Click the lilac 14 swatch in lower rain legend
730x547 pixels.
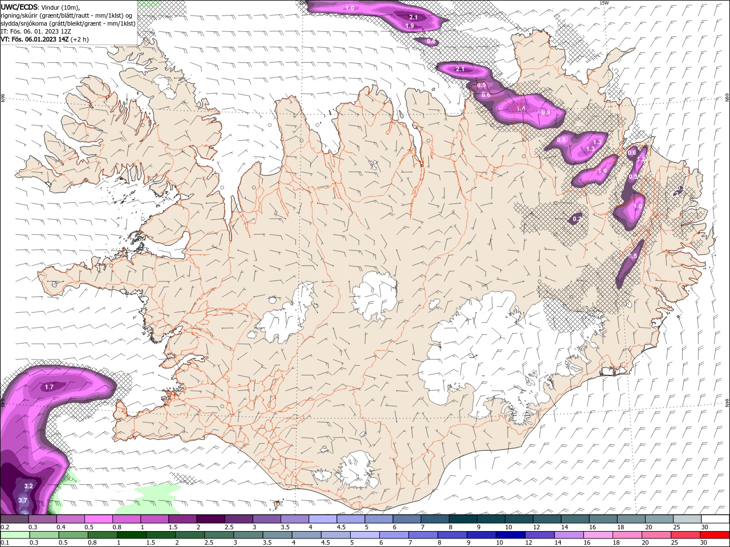[569, 535]
